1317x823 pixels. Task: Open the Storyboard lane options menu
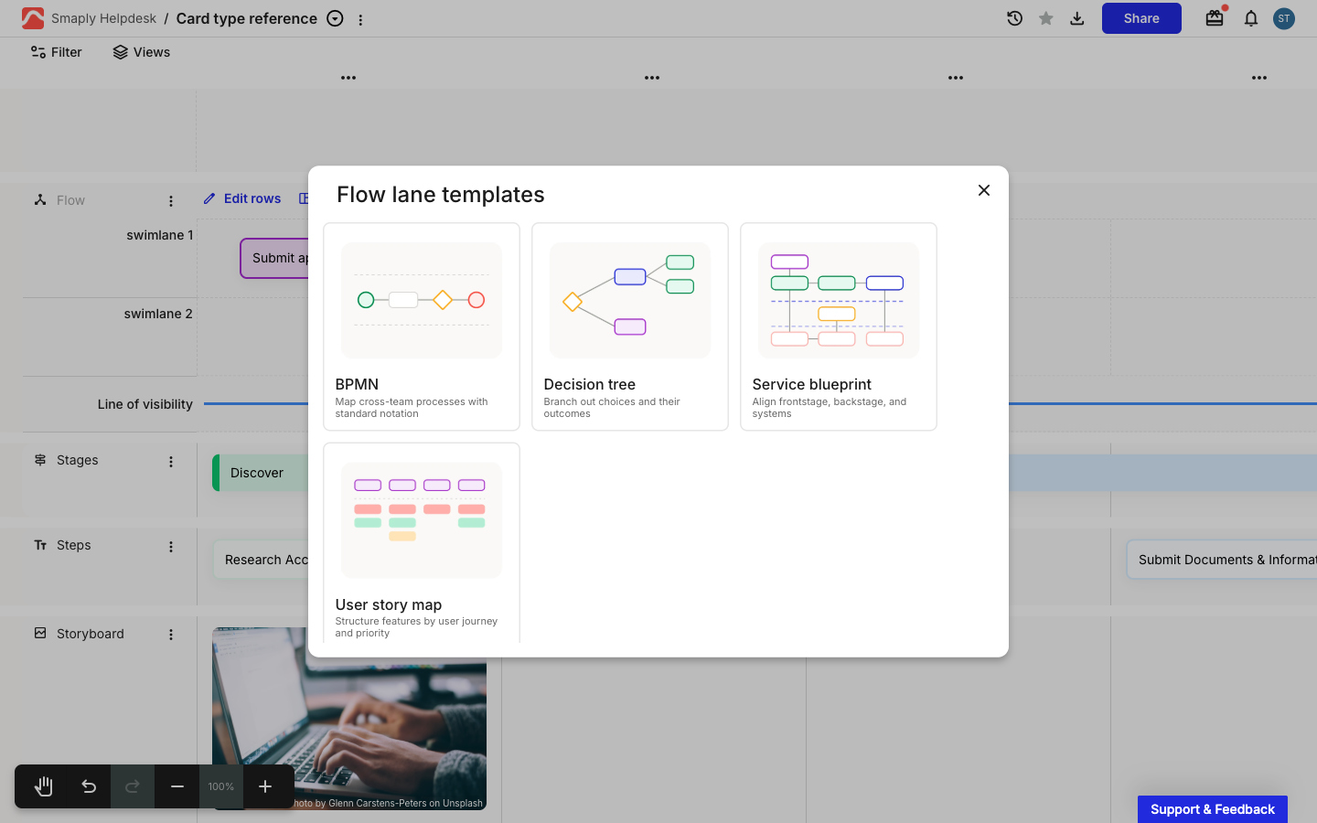click(171, 635)
